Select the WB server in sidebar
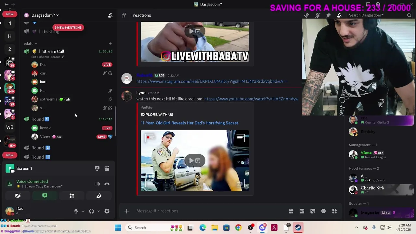 [10, 127]
